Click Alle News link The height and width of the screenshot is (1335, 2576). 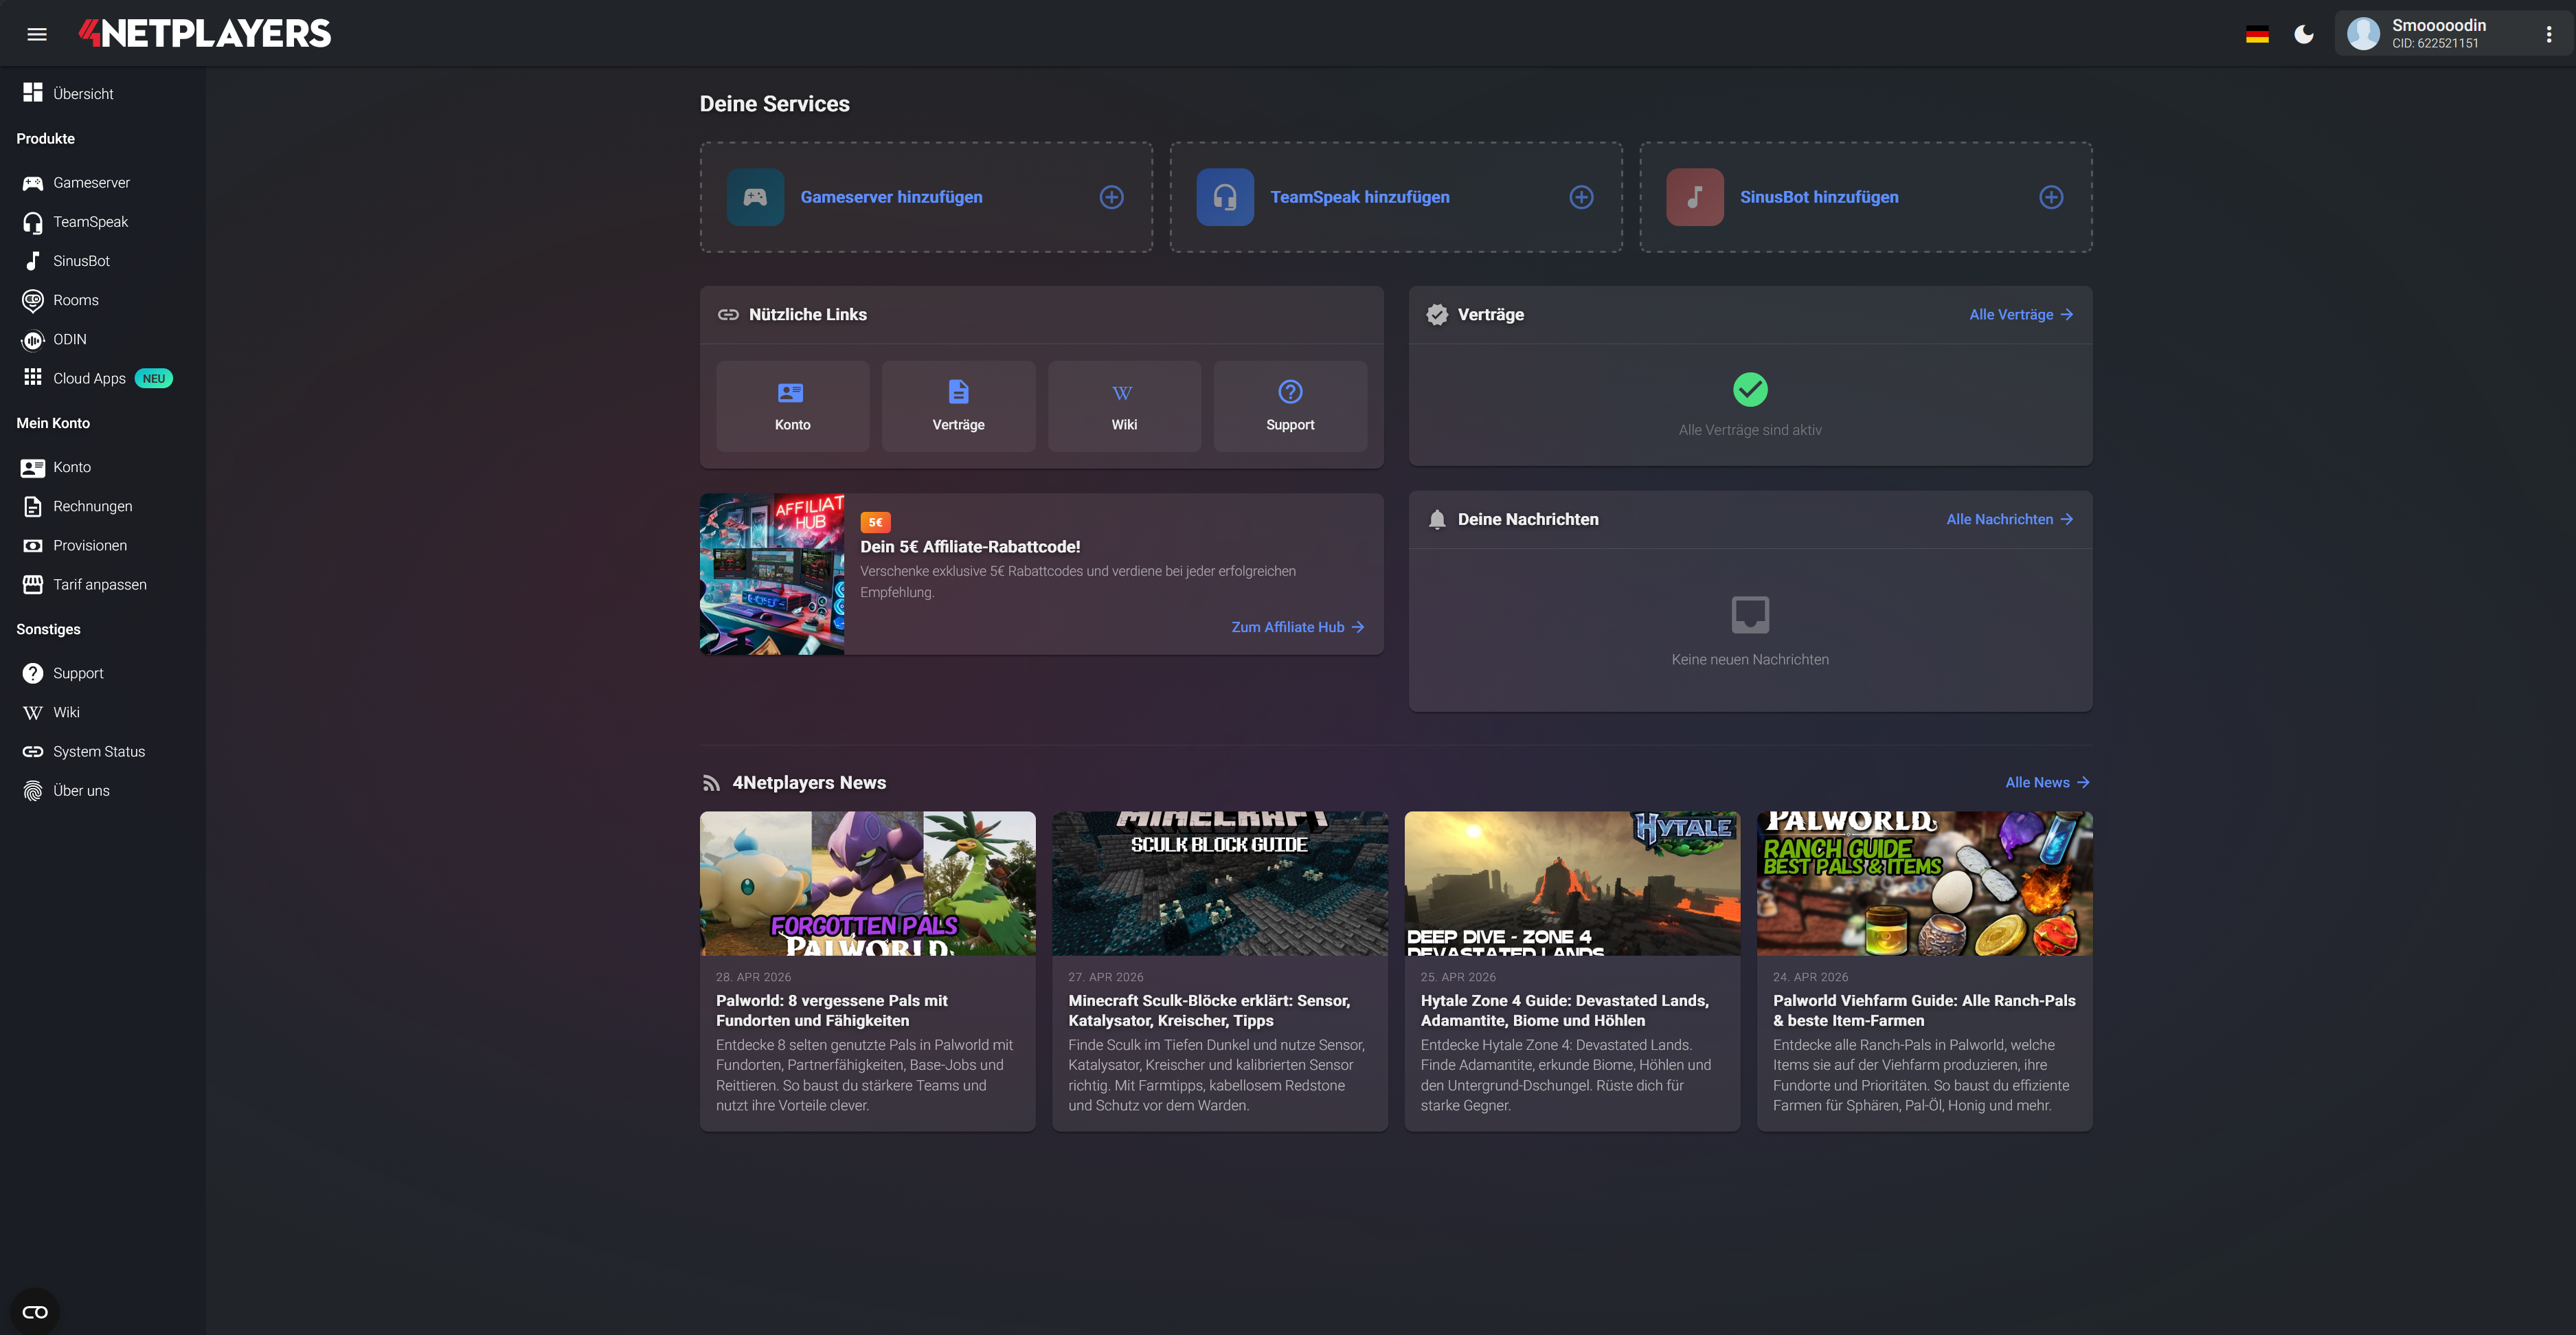tap(2047, 782)
